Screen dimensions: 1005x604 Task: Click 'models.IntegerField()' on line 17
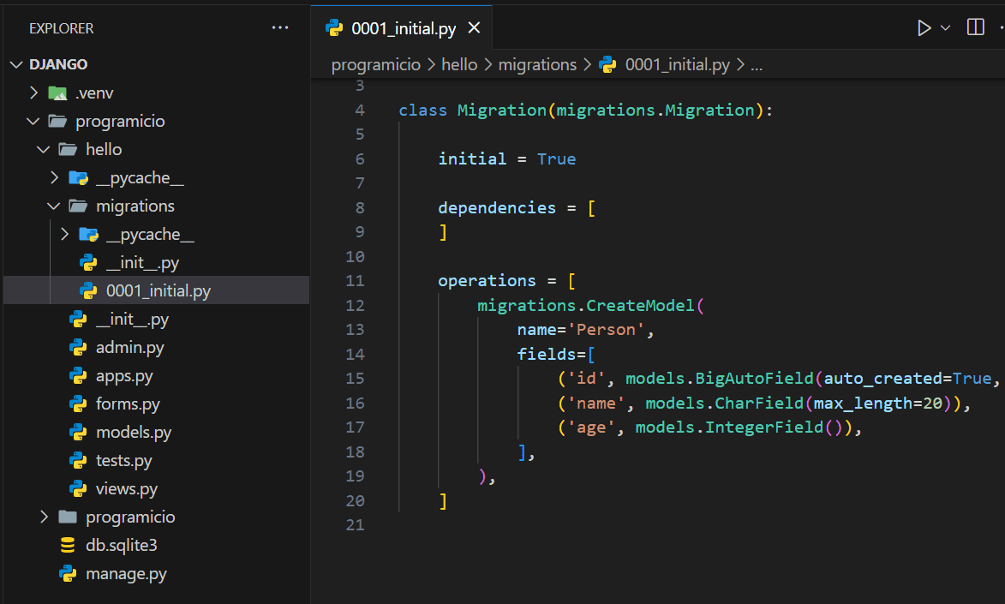[739, 427]
